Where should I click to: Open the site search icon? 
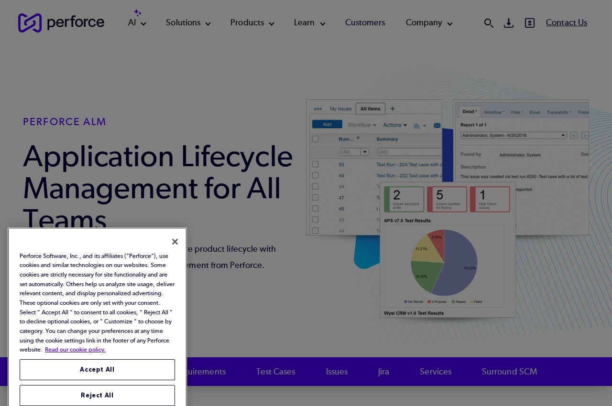coord(489,23)
